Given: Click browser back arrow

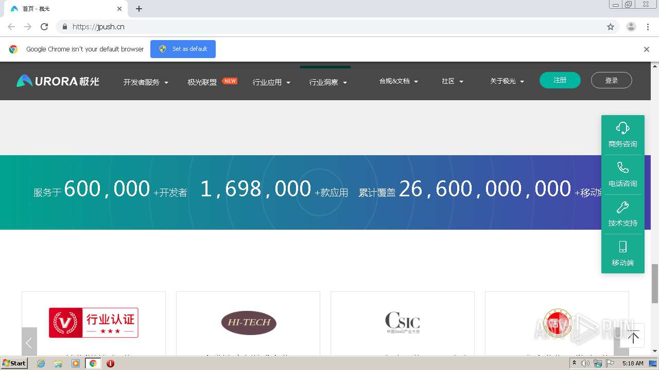Looking at the screenshot, I should (x=11, y=27).
